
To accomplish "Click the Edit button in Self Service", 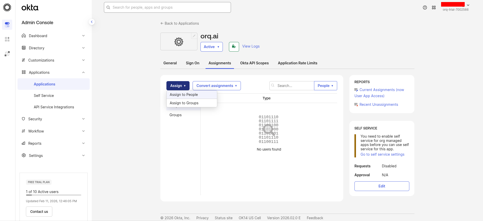I will point(382,186).
